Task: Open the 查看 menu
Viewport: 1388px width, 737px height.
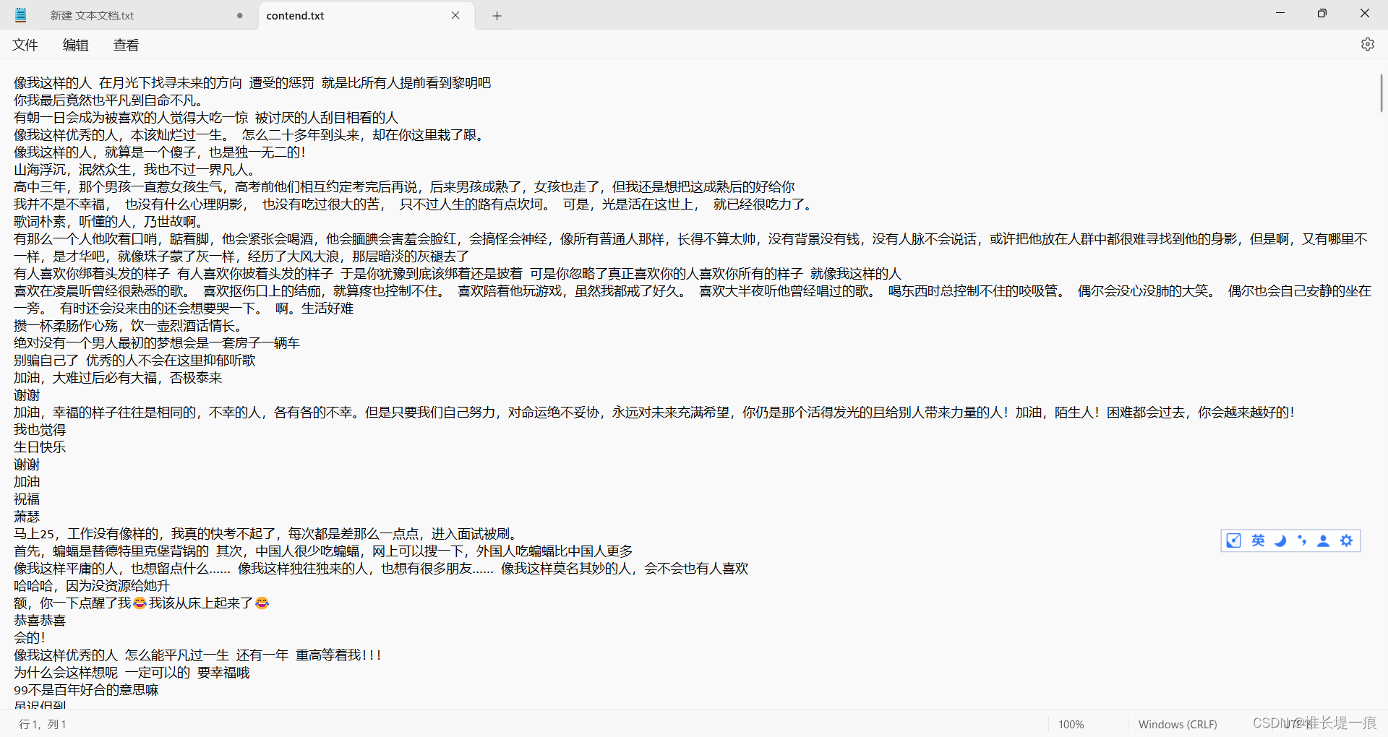Action: [x=126, y=45]
